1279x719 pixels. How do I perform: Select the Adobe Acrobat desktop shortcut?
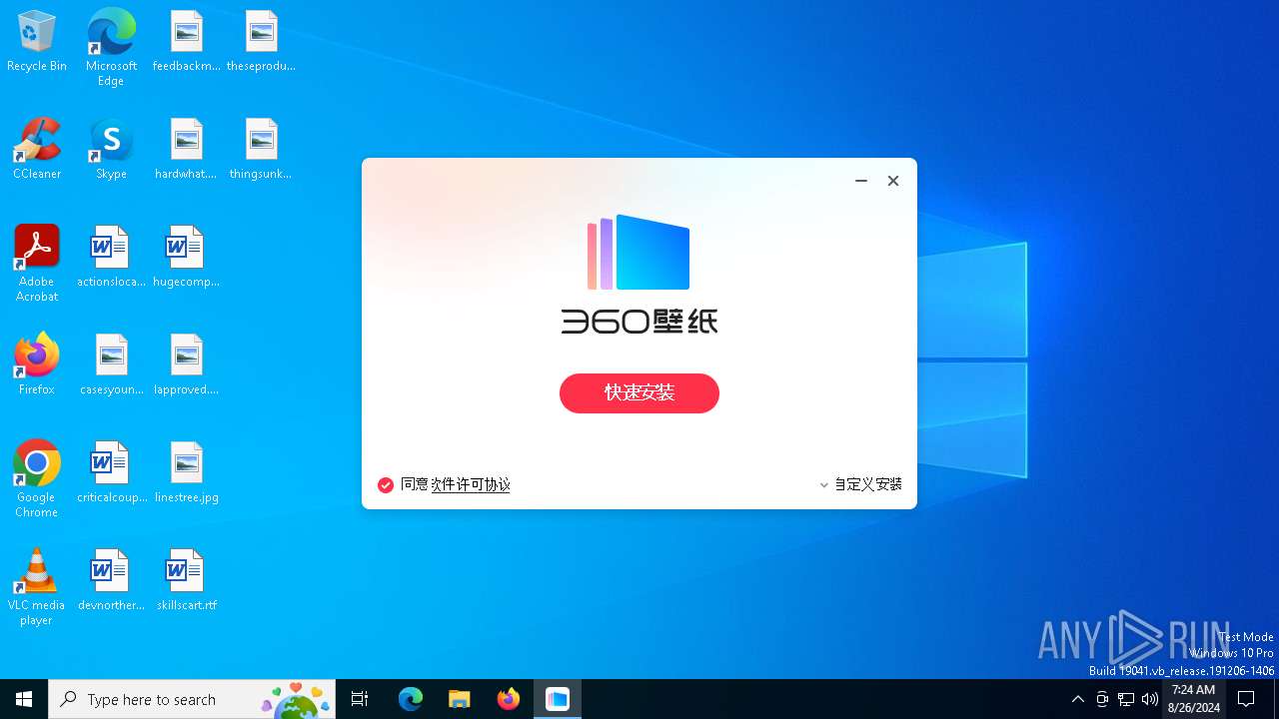(x=37, y=264)
